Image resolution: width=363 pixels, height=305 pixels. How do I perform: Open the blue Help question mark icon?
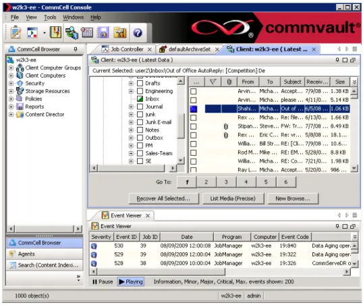138,33
